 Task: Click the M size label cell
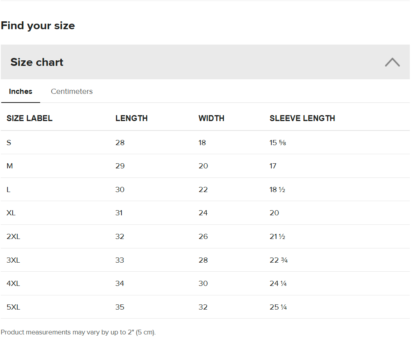10,166
